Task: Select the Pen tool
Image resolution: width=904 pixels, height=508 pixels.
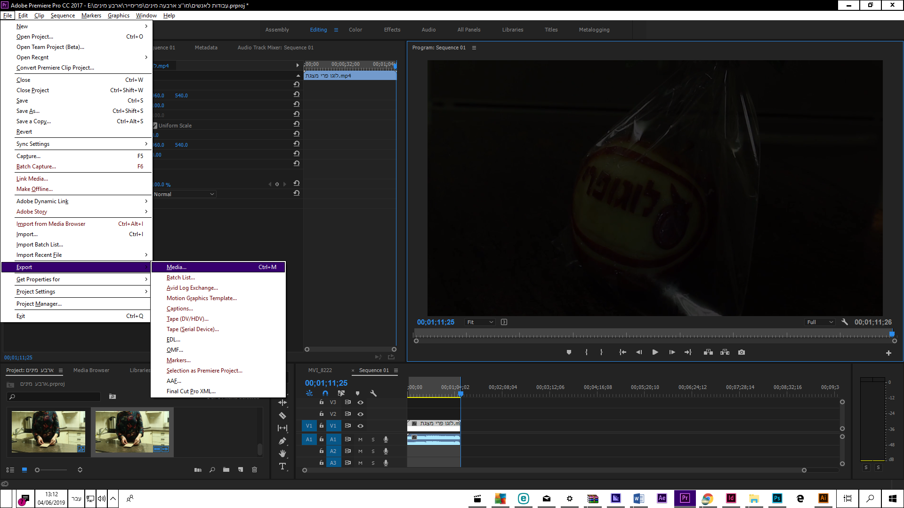Action: [282, 441]
